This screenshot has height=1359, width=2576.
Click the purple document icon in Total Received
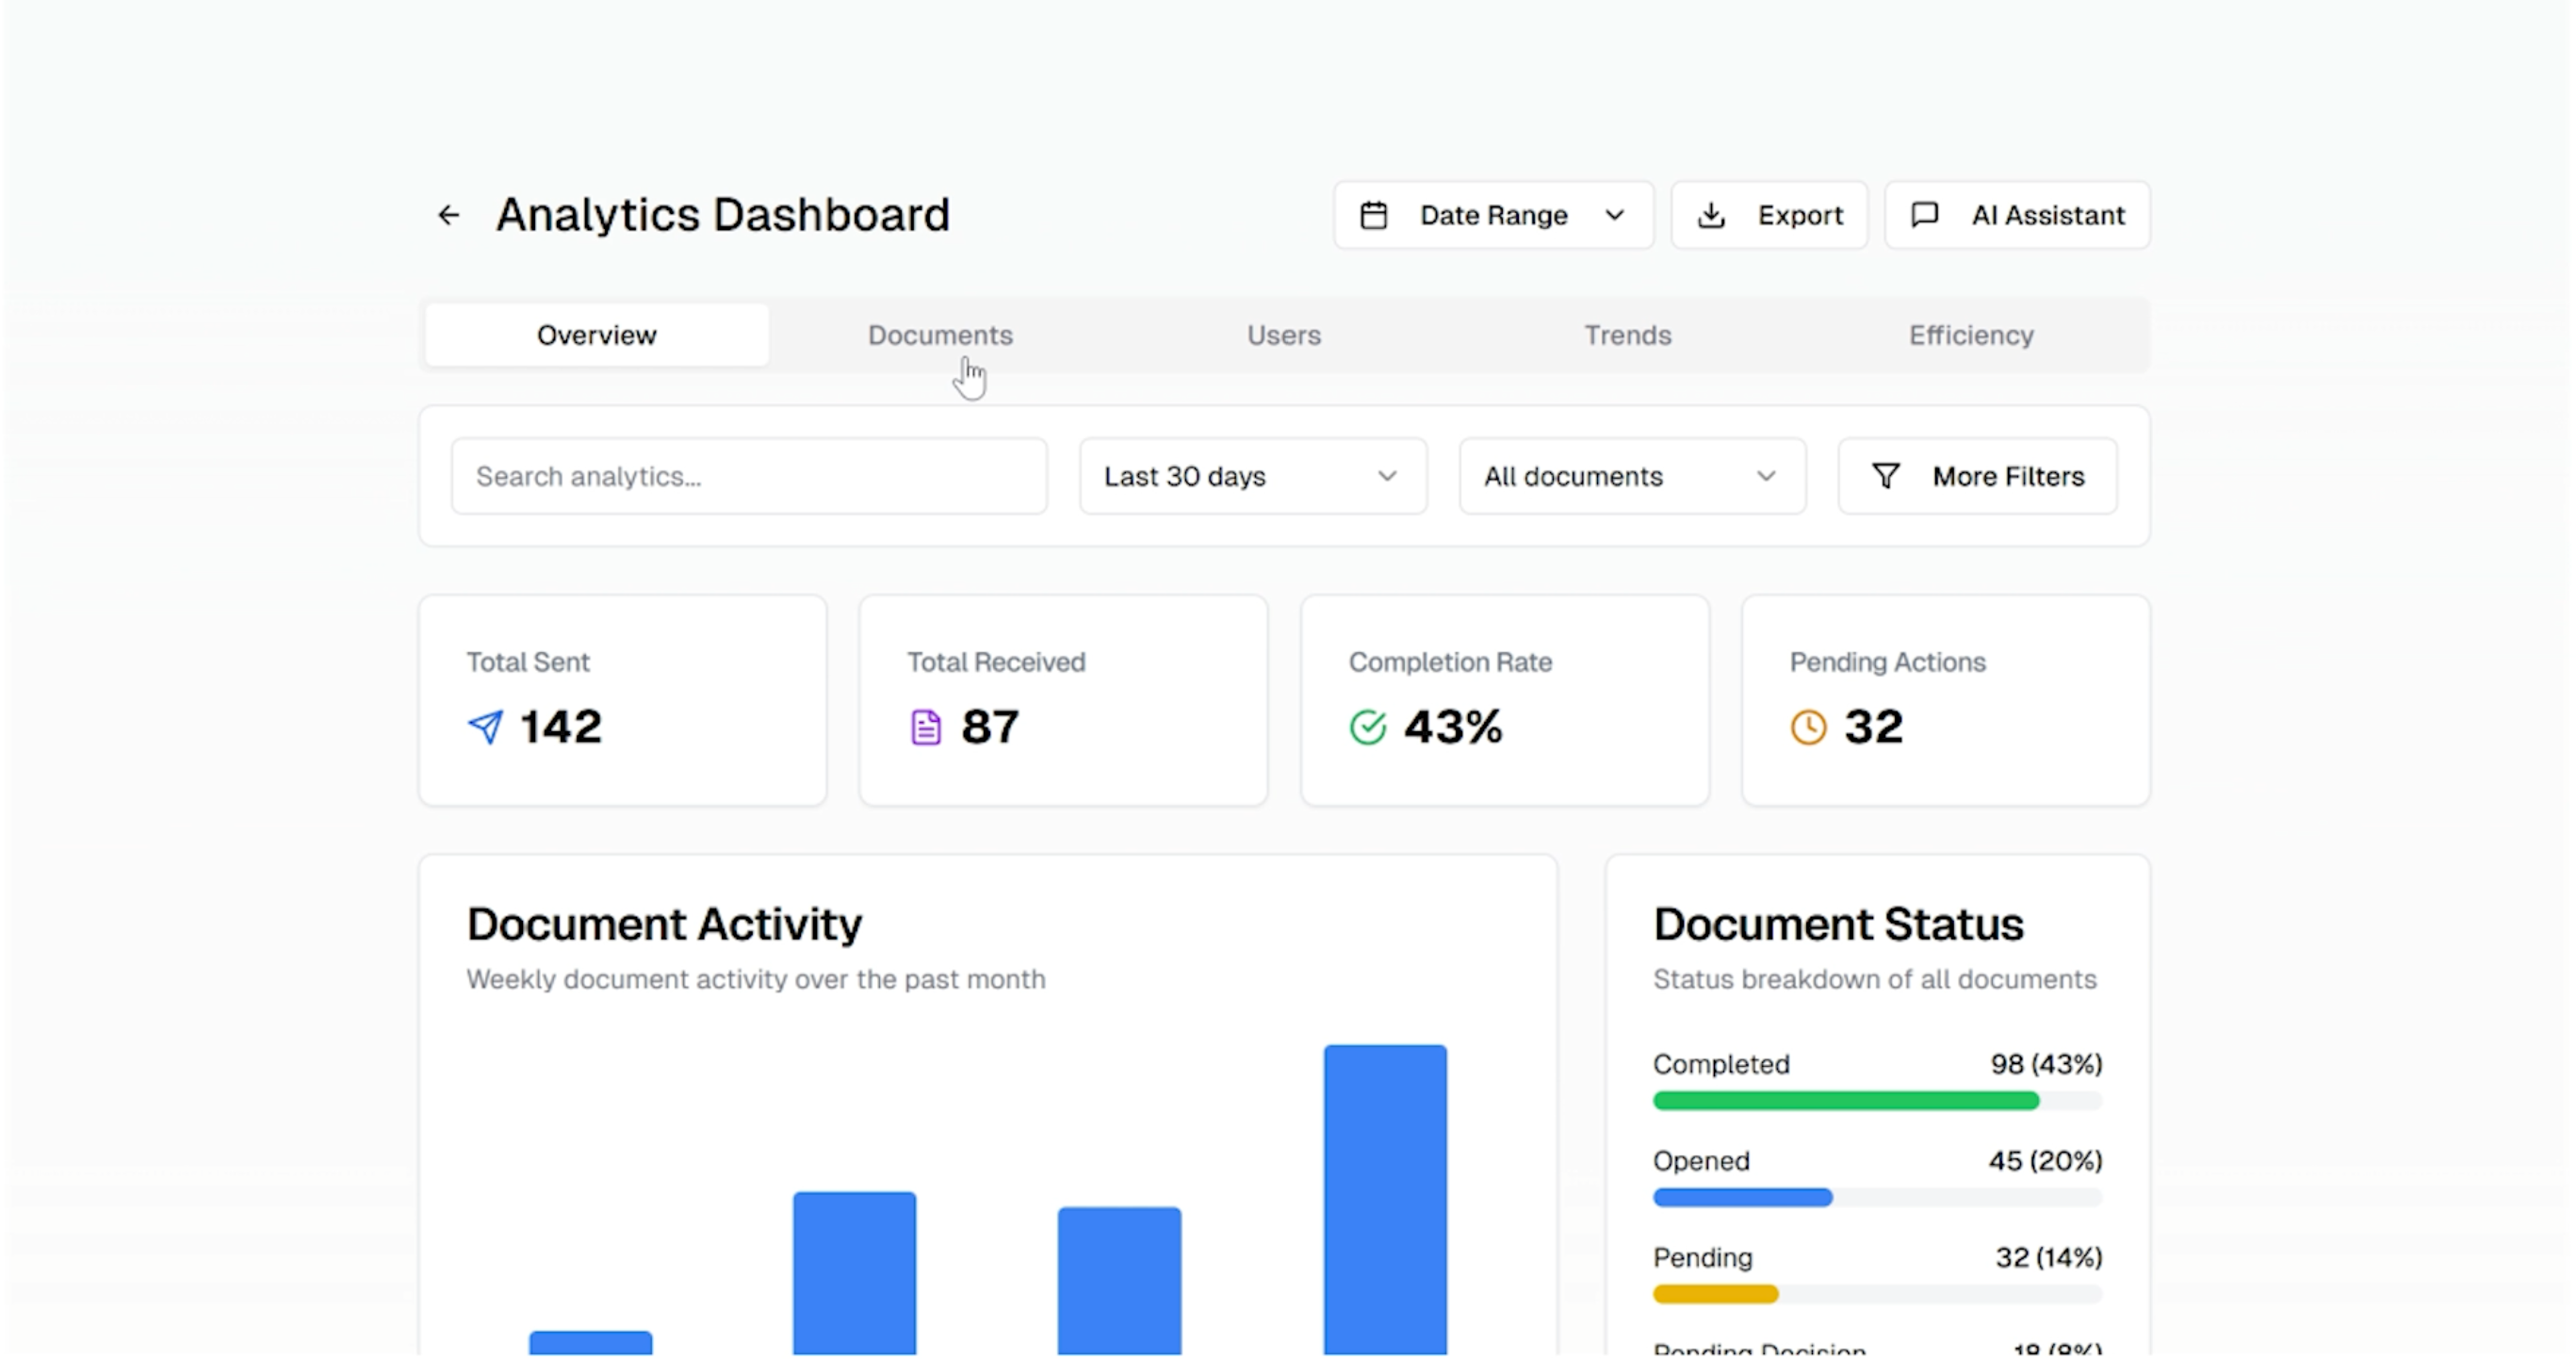coord(926,727)
